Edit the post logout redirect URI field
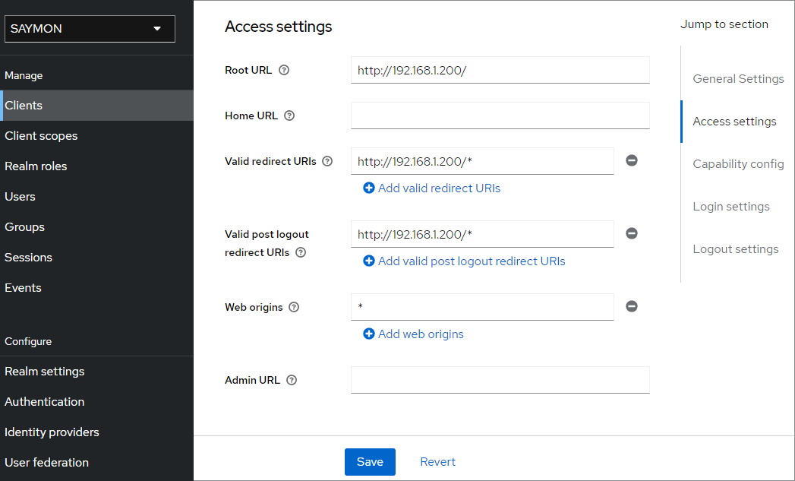The height and width of the screenshot is (481, 795). pyautogui.click(x=482, y=234)
